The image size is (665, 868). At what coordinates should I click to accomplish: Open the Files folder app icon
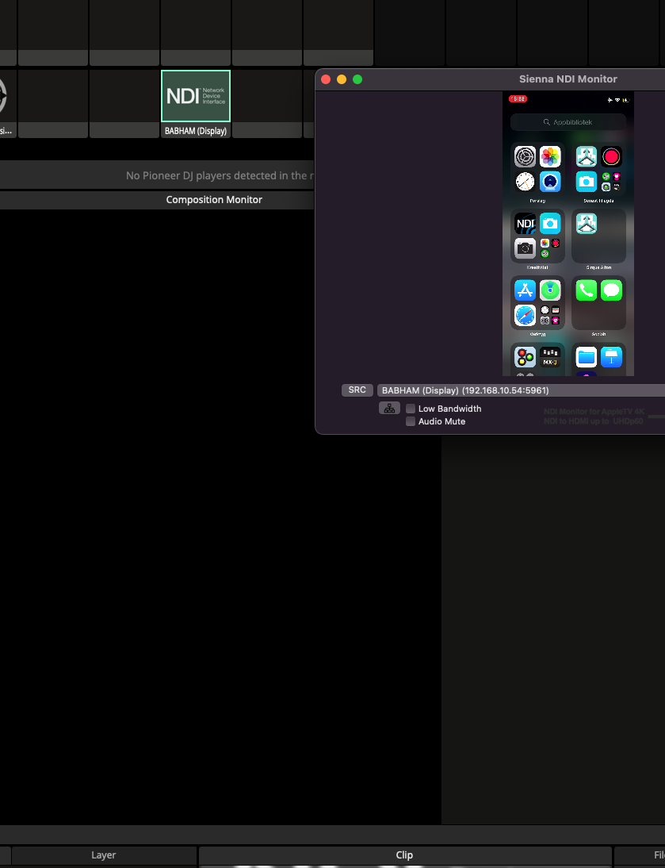pos(586,357)
